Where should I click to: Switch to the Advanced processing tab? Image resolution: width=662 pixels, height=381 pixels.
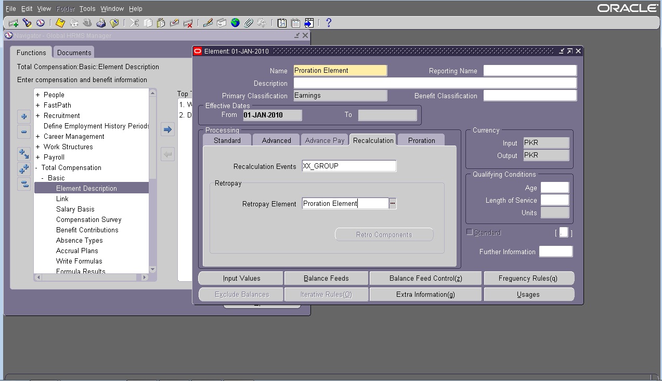pos(277,140)
